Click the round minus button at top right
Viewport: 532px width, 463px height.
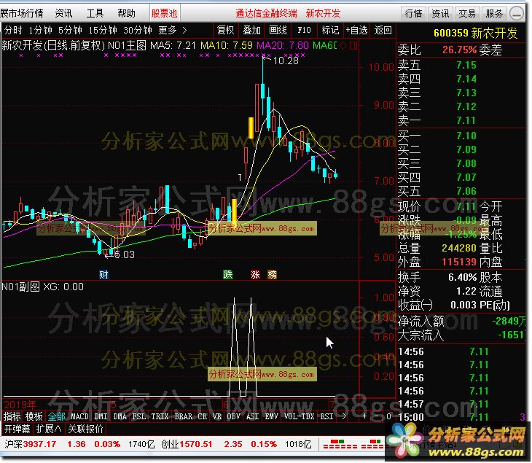click(x=517, y=14)
